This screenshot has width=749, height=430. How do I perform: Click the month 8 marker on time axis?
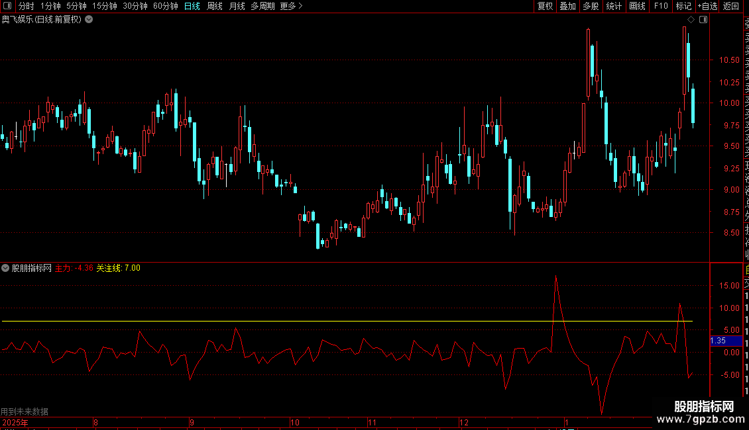[95, 422]
